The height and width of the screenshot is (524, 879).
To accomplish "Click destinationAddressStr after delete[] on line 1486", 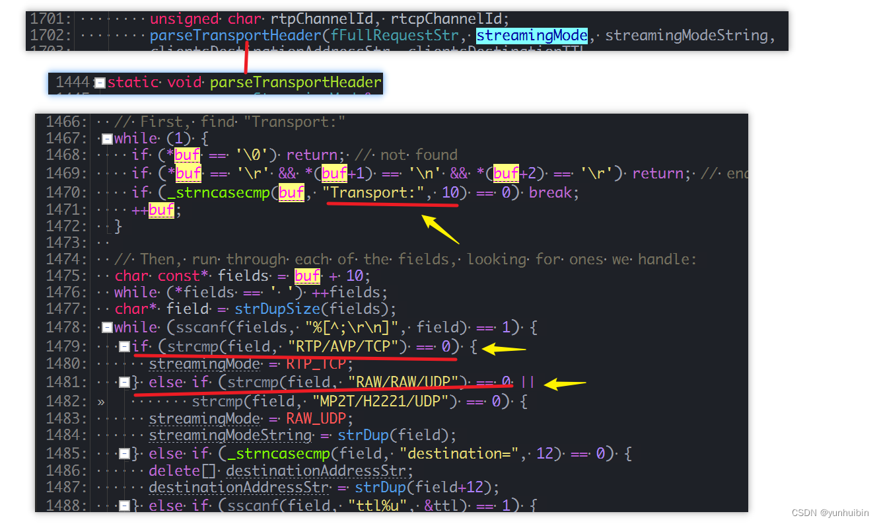I will point(316,470).
